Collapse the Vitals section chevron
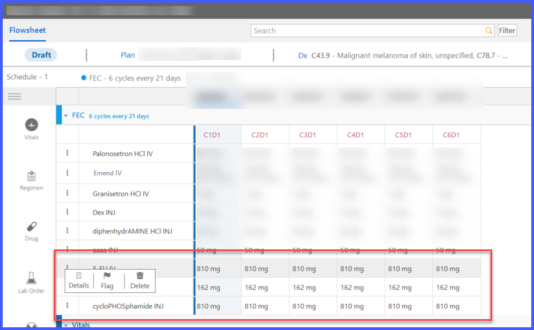Viewport: 534px width, 330px height. pyautogui.click(x=66, y=325)
